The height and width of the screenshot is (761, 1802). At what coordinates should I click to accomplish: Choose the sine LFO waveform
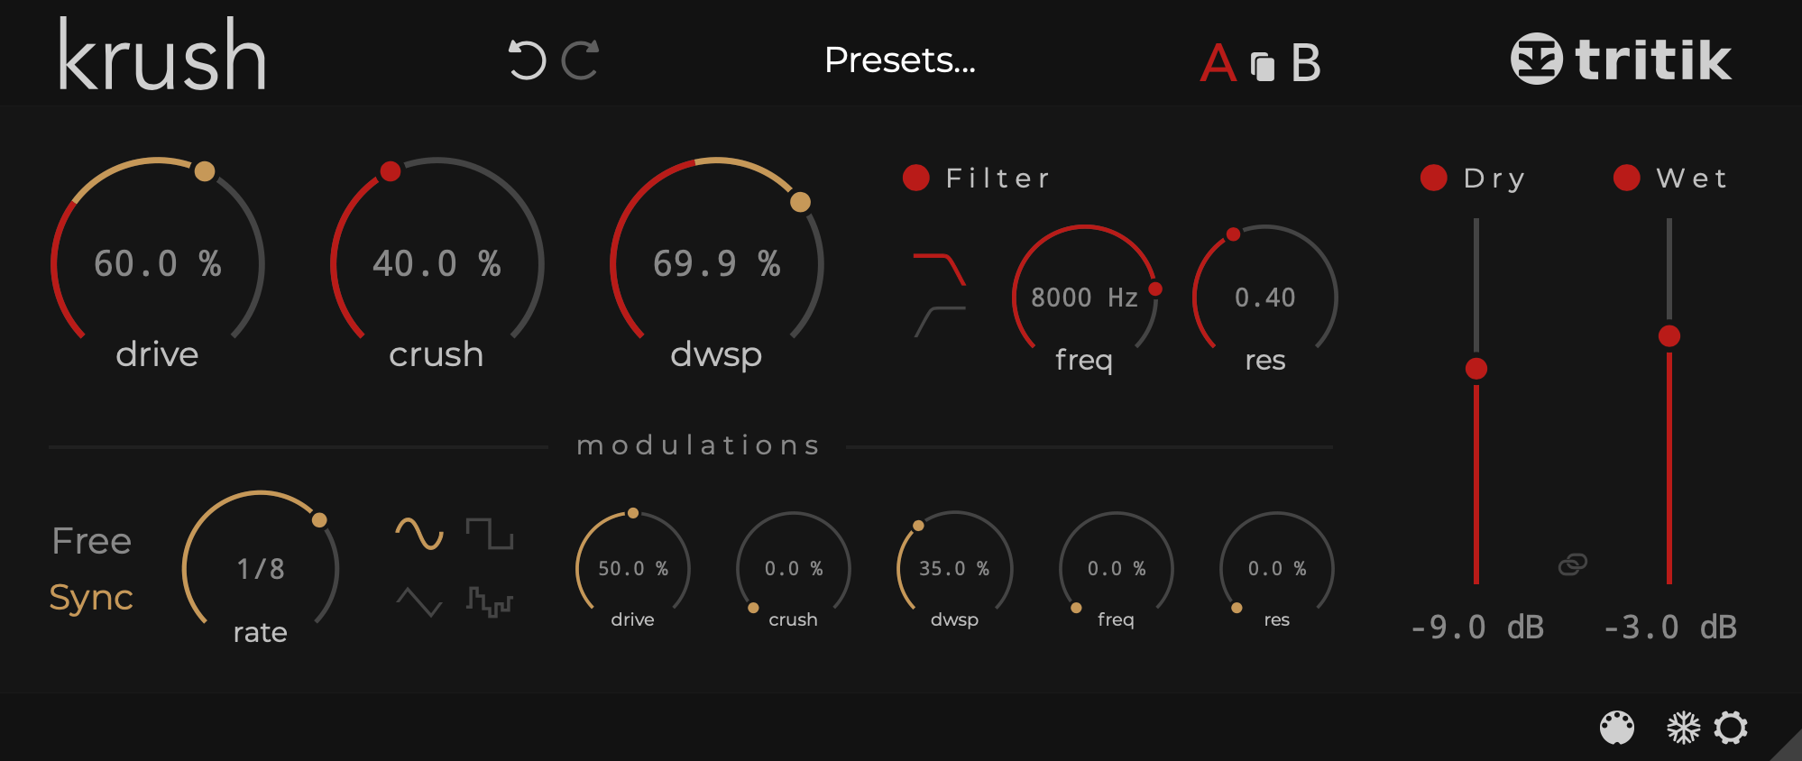pos(419,534)
